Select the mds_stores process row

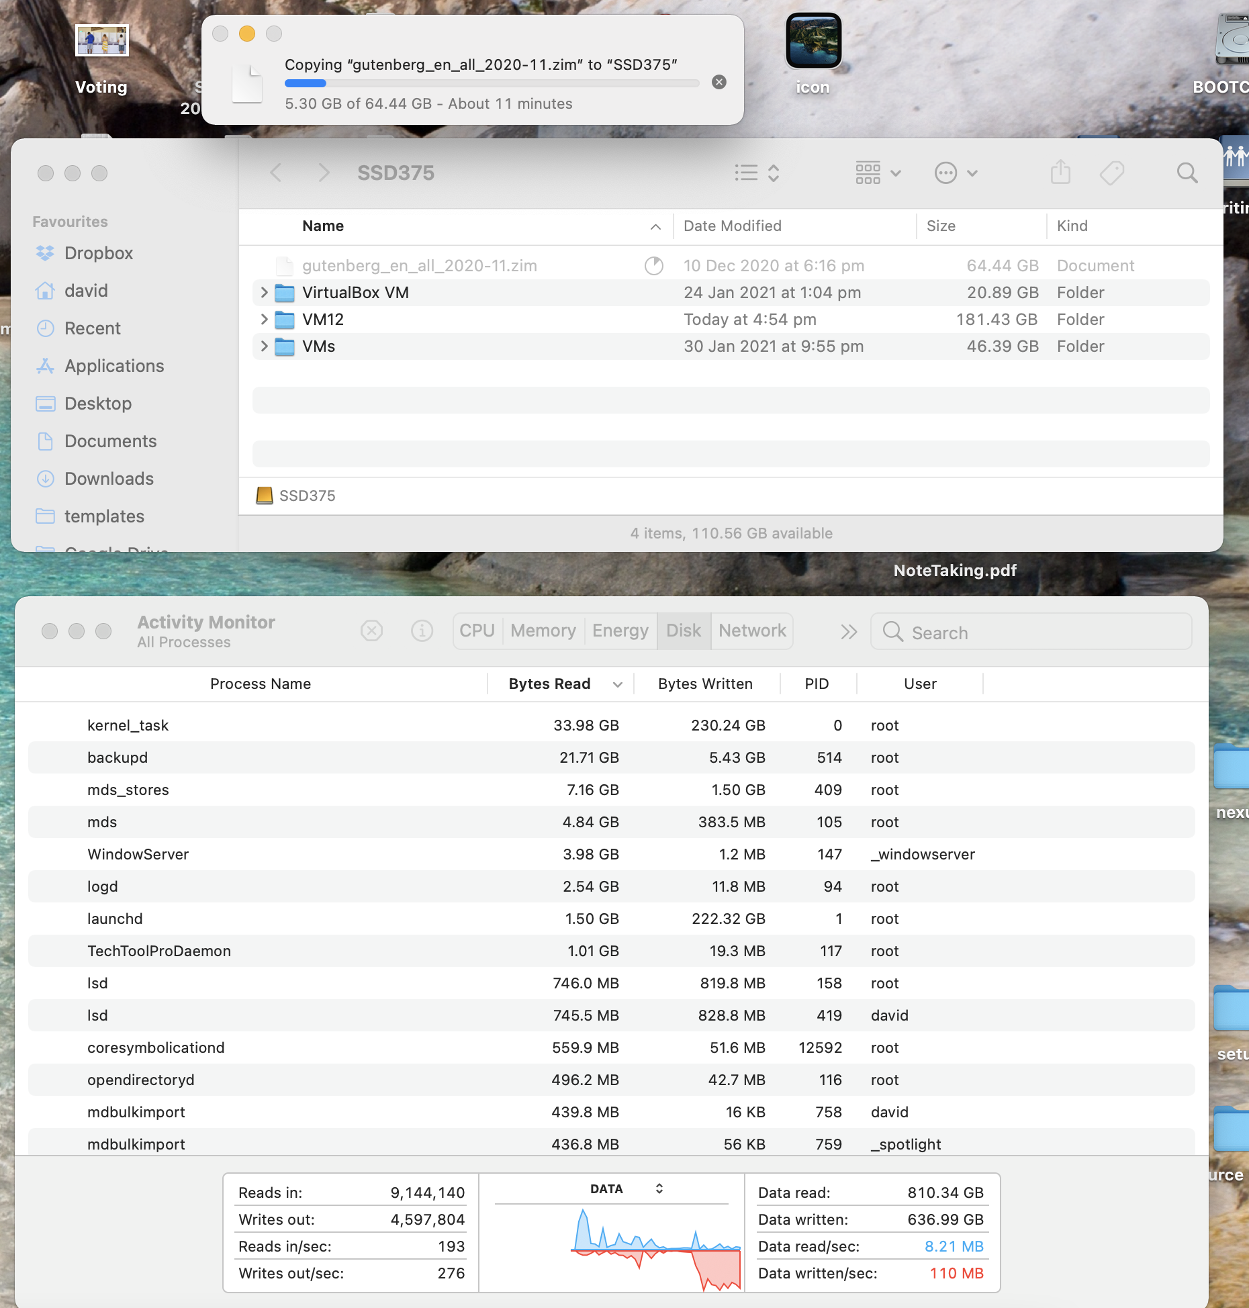click(x=612, y=790)
